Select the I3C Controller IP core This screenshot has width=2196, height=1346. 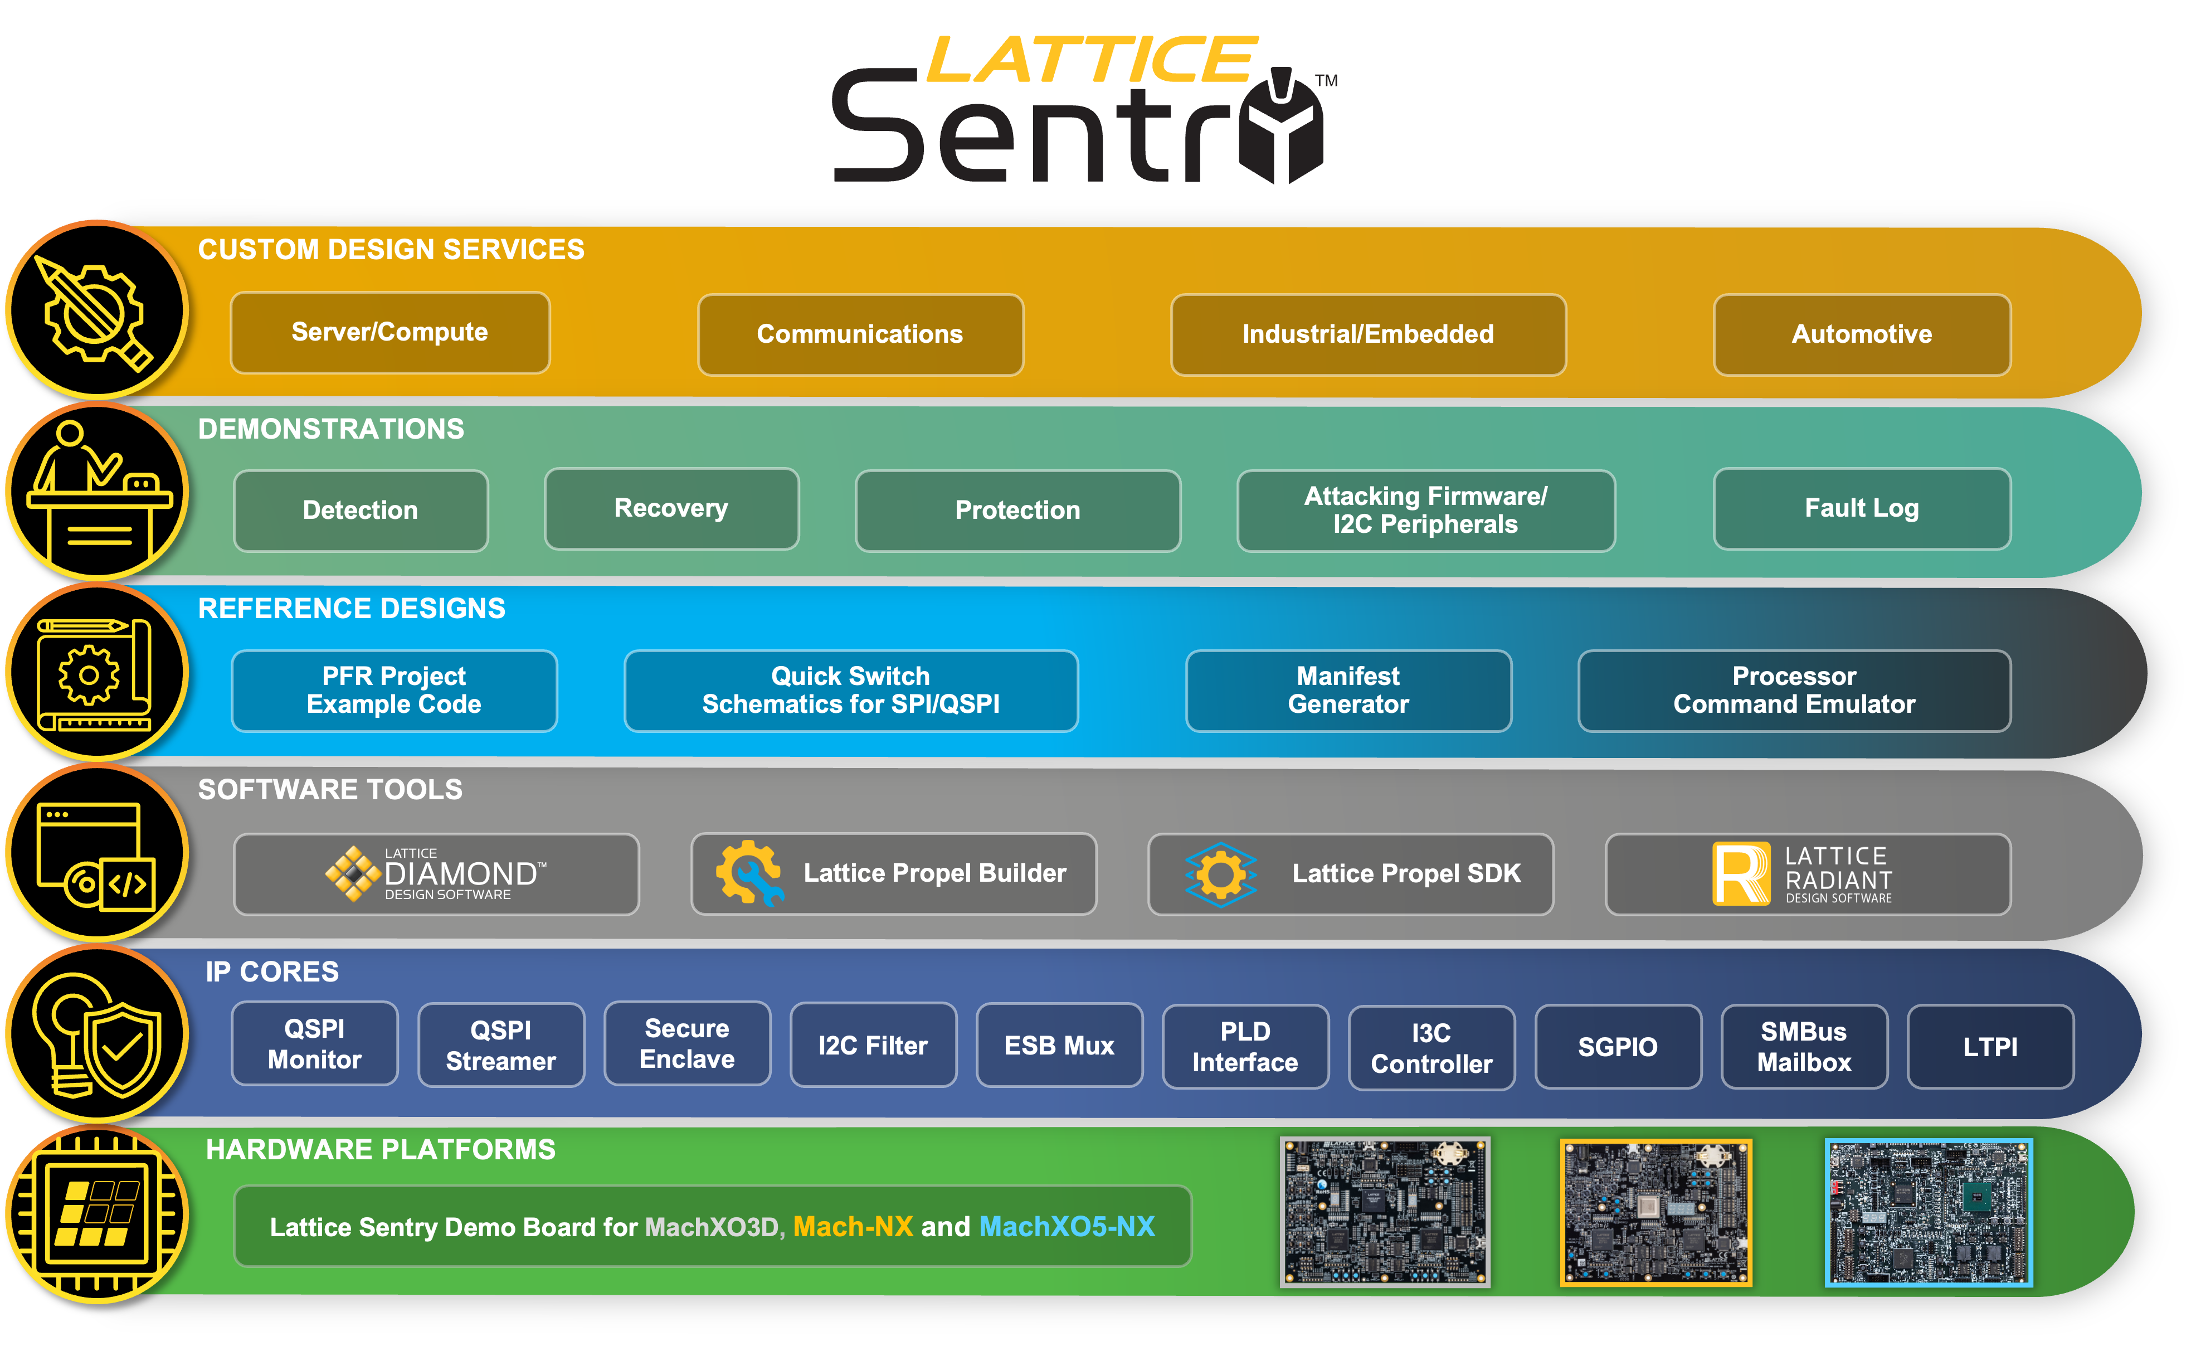(x=1432, y=1048)
